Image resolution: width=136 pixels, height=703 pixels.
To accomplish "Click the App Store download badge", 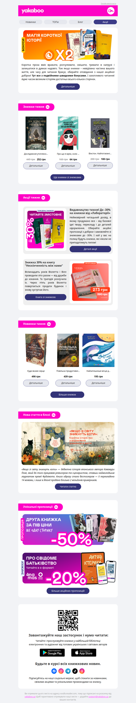I will click(x=84, y=652).
